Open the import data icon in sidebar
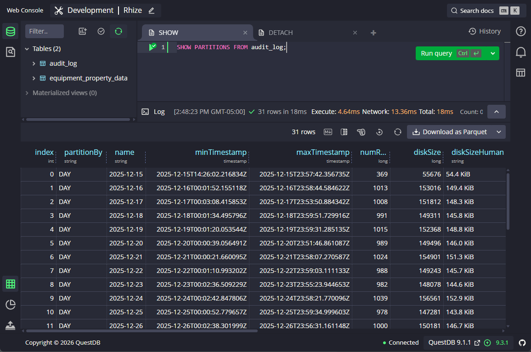This screenshot has width=531, height=352. (10, 326)
